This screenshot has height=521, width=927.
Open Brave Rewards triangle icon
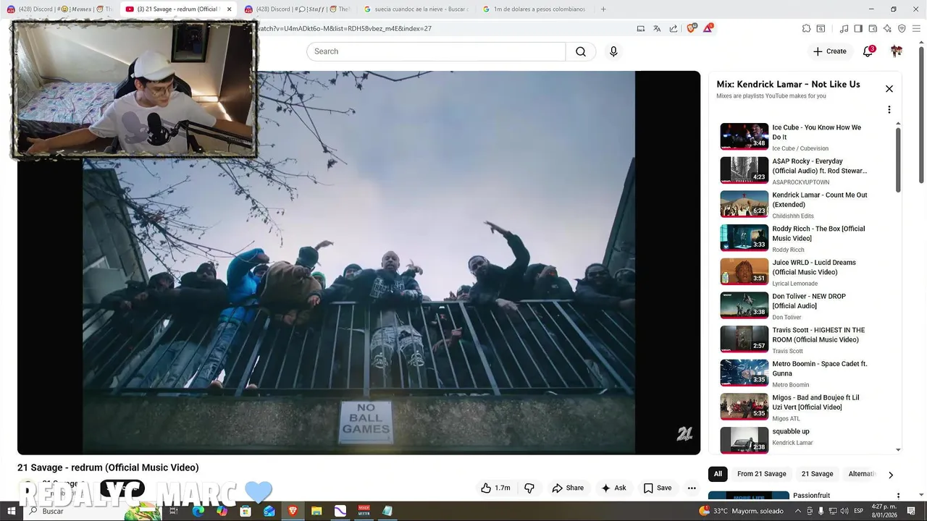point(708,28)
